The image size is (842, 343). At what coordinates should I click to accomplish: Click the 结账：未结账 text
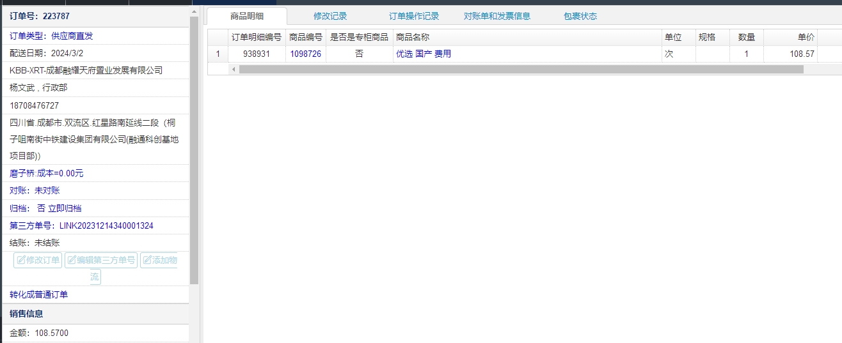pos(35,243)
